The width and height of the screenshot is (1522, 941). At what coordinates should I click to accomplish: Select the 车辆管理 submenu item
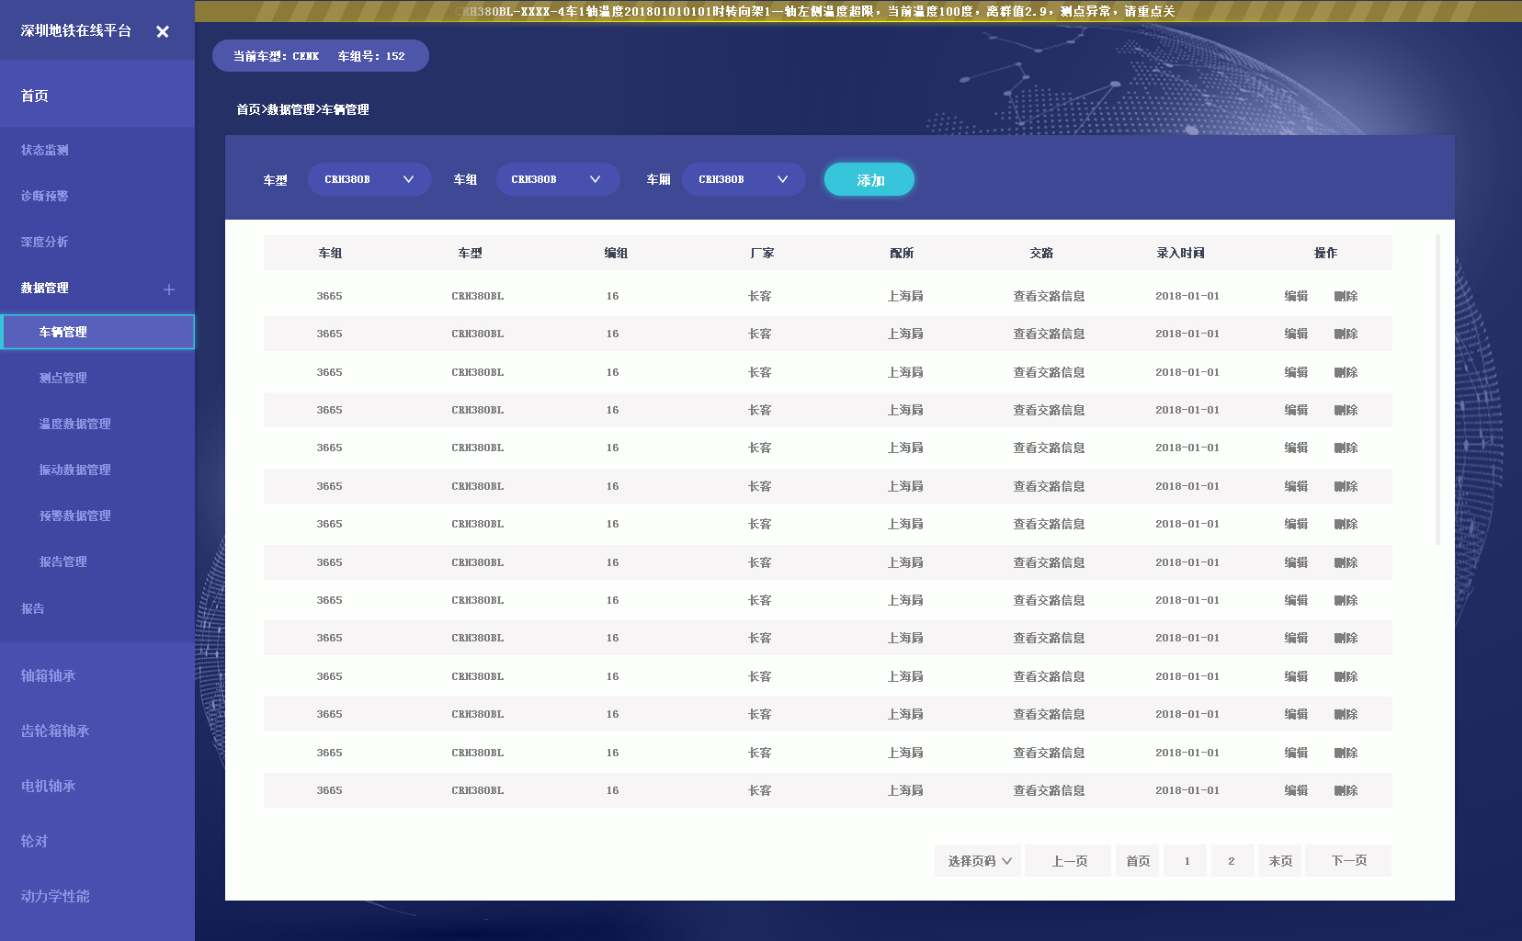97,332
